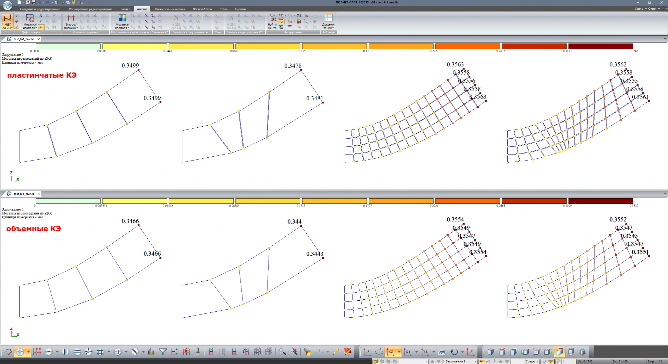This screenshot has height=364, width=668.
Task: Click the dark red color scale swatch
Action: pyautogui.click(x=601, y=46)
